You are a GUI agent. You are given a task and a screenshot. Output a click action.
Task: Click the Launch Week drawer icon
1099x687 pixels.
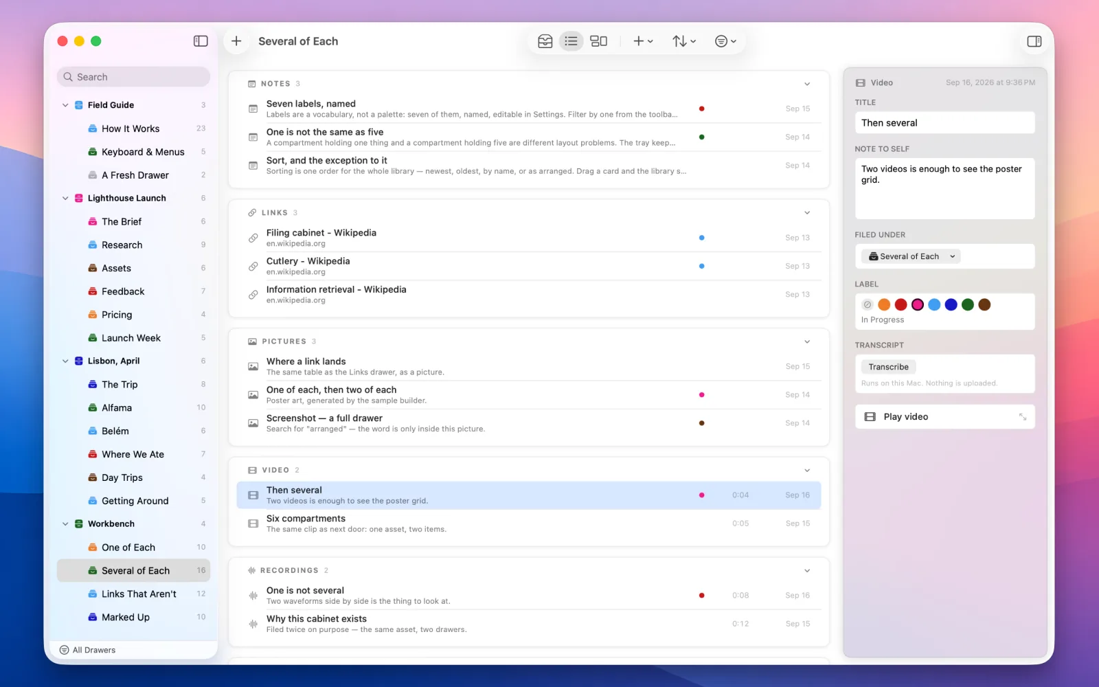pyautogui.click(x=93, y=338)
